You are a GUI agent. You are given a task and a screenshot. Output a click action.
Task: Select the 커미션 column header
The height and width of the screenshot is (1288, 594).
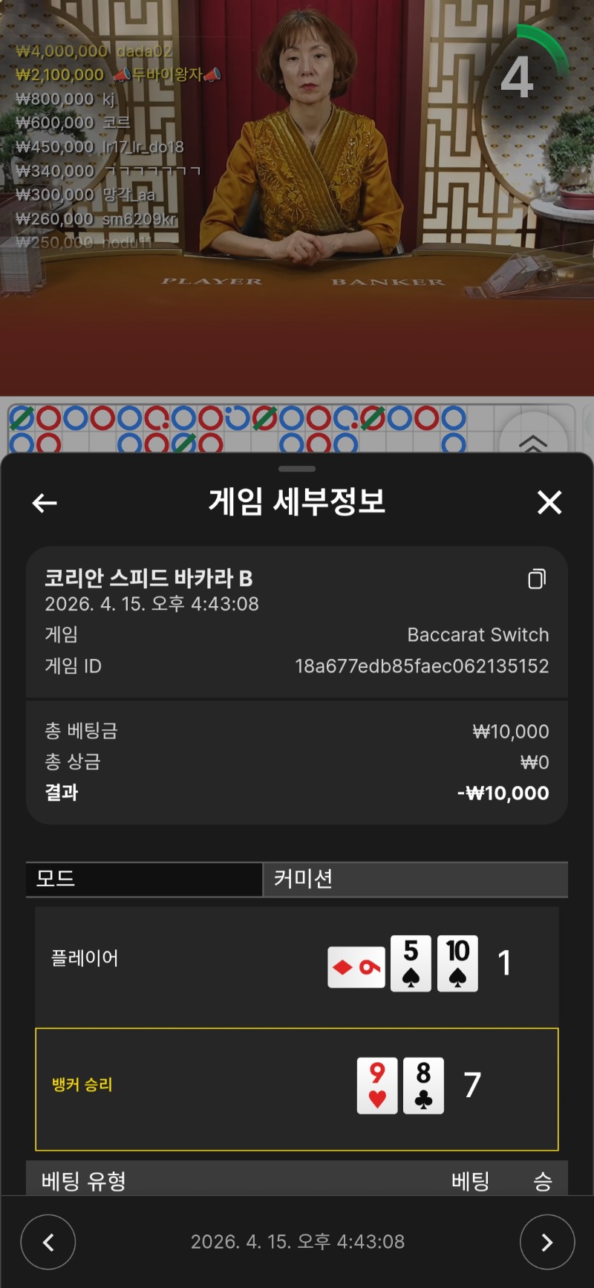coord(416,879)
